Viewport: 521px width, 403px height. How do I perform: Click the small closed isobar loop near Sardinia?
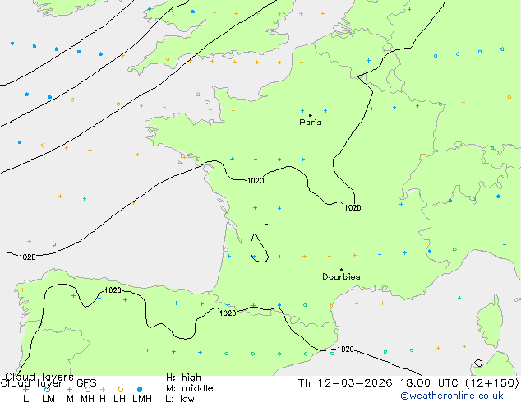(478, 363)
